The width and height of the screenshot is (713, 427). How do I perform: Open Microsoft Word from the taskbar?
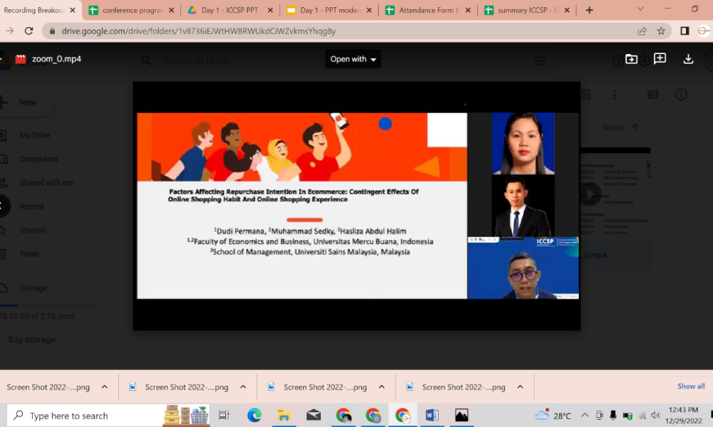[432, 415]
